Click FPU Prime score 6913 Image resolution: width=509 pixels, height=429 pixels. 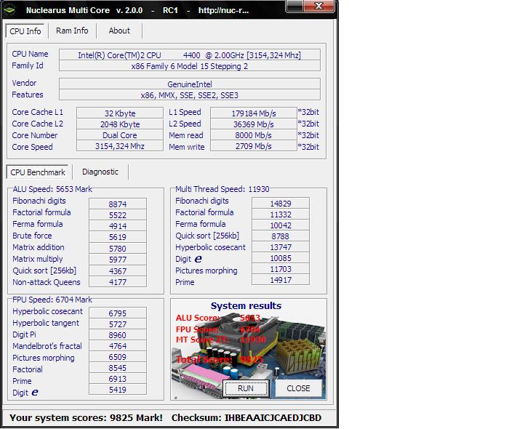point(118,379)
